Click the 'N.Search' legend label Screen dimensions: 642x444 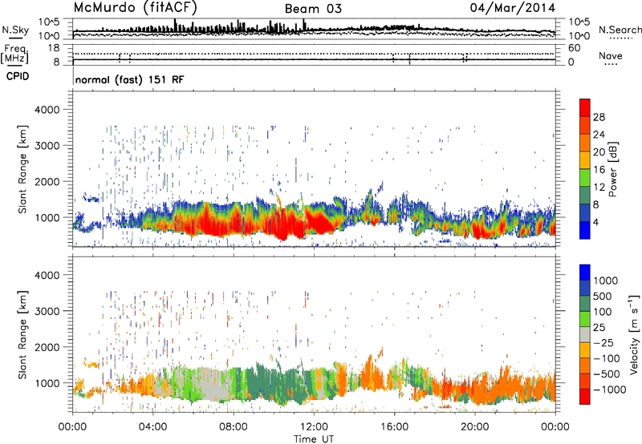pos(620,30)
